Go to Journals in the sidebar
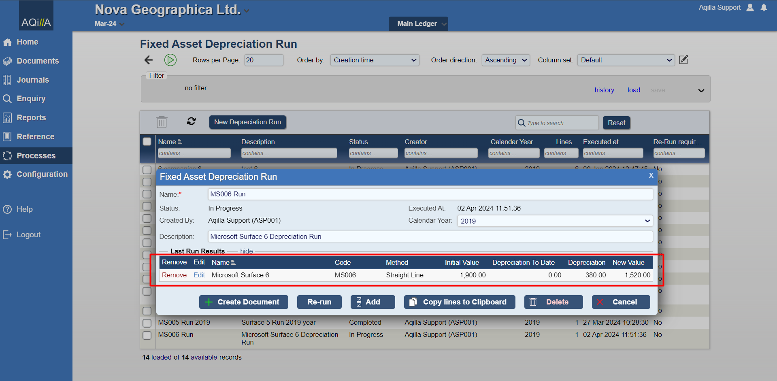Image resolution: width=777 pixels, height=381 pixels. tap(32, 80)
